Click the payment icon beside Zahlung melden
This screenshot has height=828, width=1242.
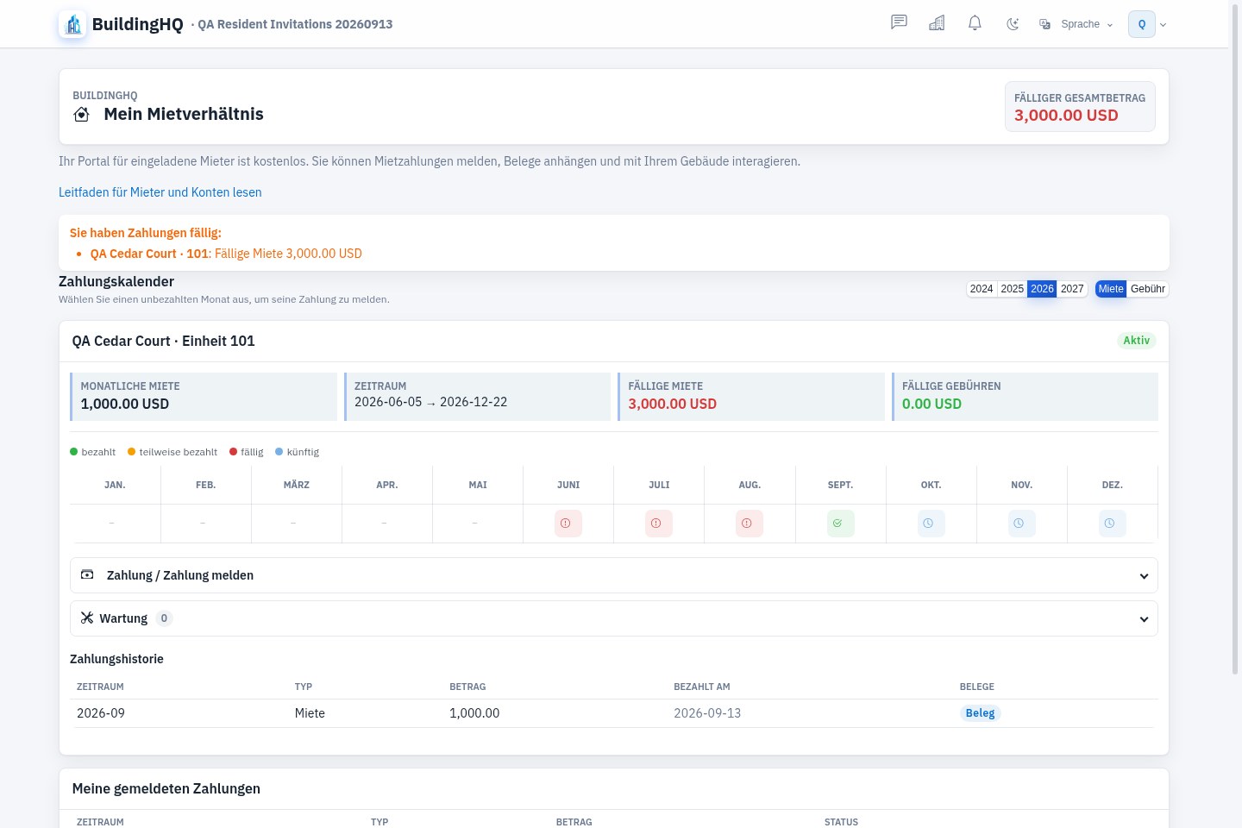[87, 574]
